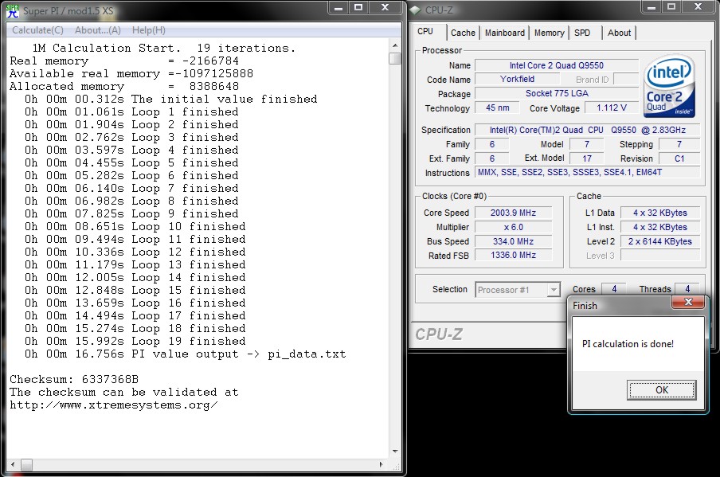Switch to the Mainboard tab
Screen dimensions: 720x477
click(x=505, y=33)
